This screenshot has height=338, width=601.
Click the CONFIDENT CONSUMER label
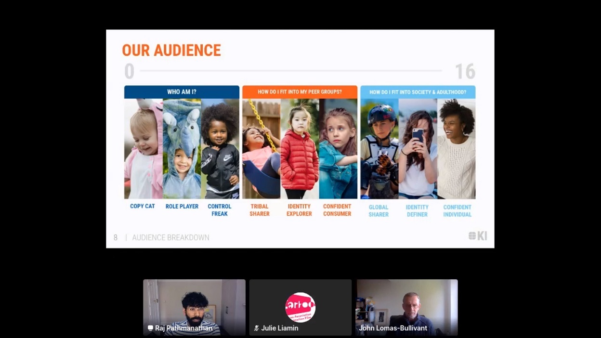337,210
